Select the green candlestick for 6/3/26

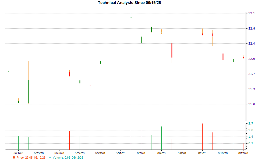(151, 30)
